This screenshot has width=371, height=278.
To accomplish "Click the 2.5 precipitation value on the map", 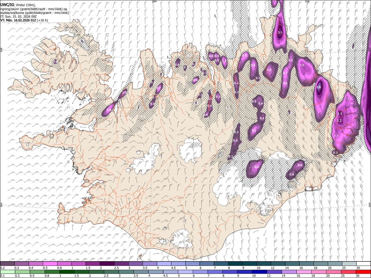I will click(340, 114).
